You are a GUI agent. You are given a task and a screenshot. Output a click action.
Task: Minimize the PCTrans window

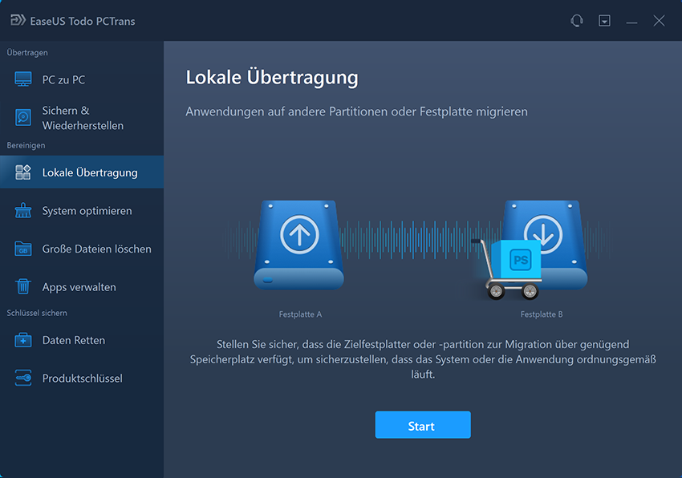pyautogui.click(x=632, y=21)
